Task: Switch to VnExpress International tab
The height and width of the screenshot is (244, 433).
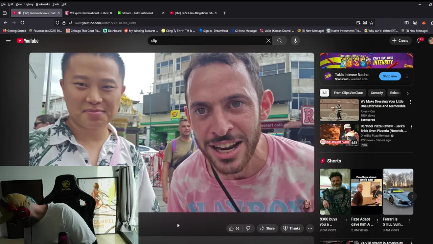Action: coord(88,13)
